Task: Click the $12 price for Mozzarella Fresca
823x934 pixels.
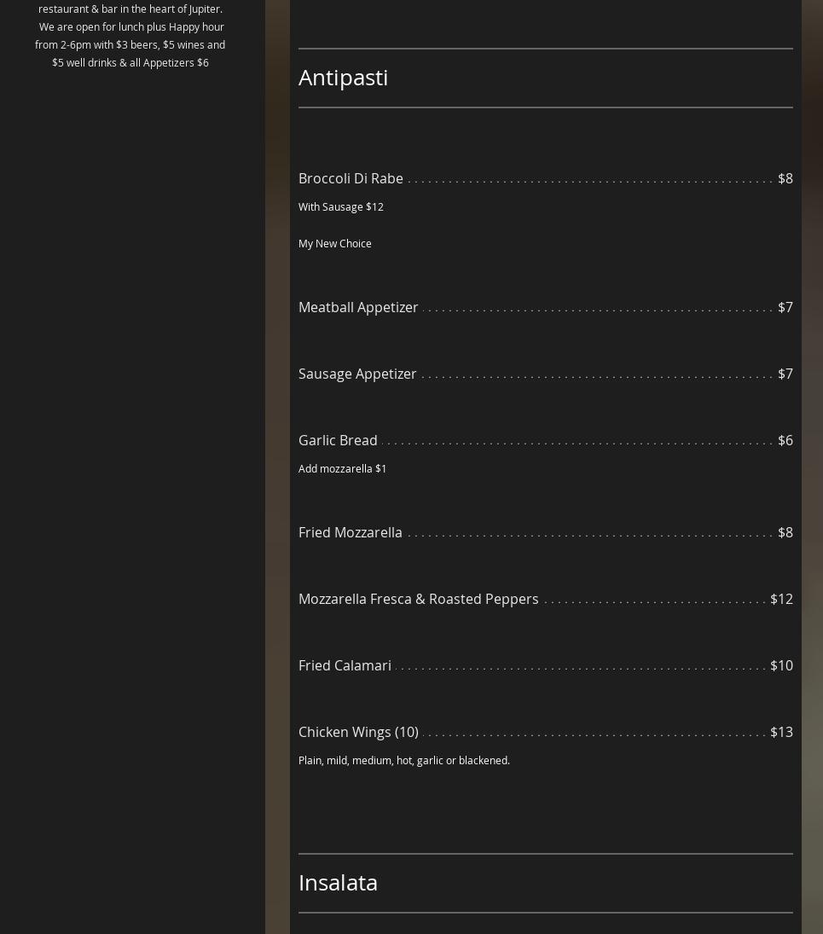Action: (781, 599)
